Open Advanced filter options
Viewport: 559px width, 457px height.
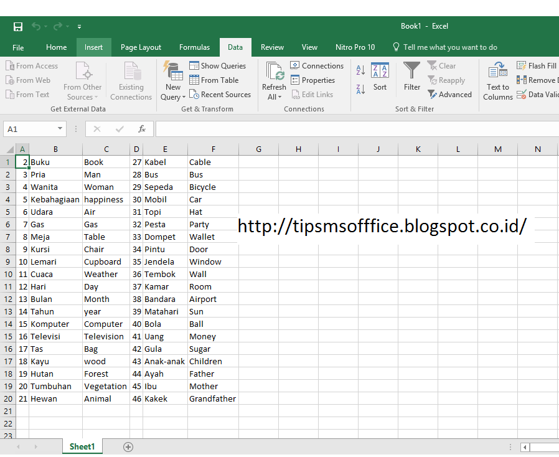tap(450, 94)
